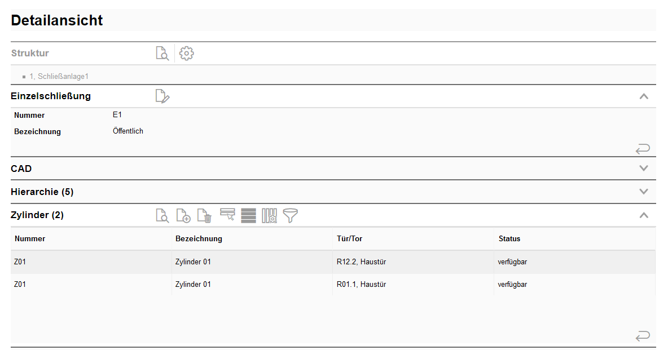Click the row selection cursor icon
The image size is (668, 350).
(227, 215)
